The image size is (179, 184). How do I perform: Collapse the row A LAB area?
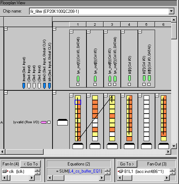pos(54,93)
